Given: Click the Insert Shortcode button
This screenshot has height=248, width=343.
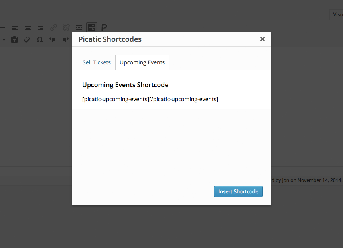Looking at the screenshot, I should (238, 191).
